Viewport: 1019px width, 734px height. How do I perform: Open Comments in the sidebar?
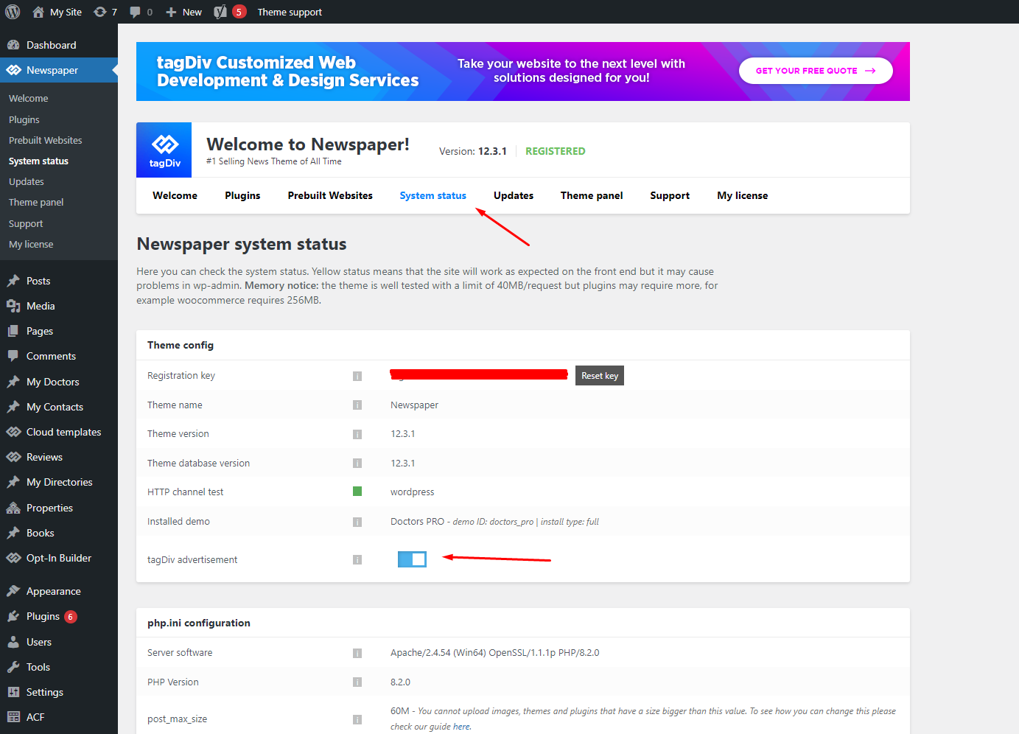click(59, 356)
